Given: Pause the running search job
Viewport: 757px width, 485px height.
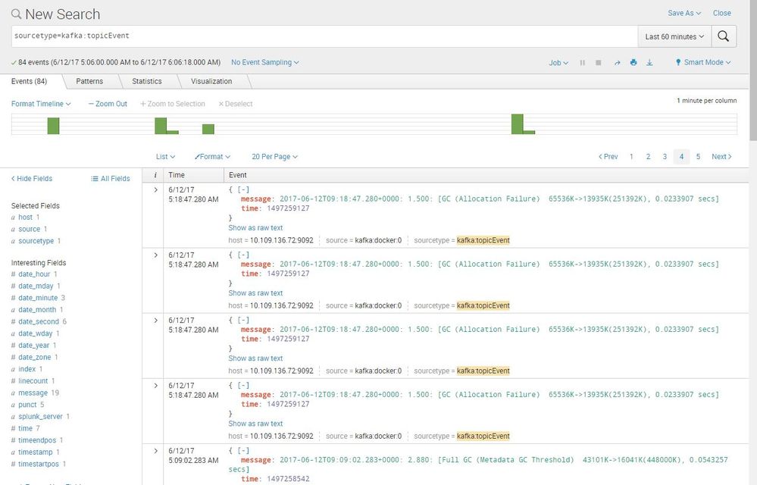Looking at the screenshot, I should click(x=582, y=63).
